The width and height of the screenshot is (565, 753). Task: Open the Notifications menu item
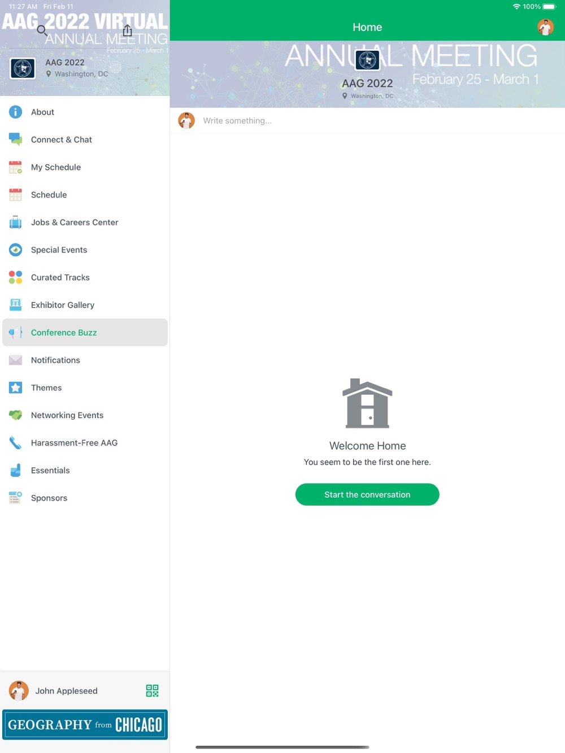pos(85,360)
